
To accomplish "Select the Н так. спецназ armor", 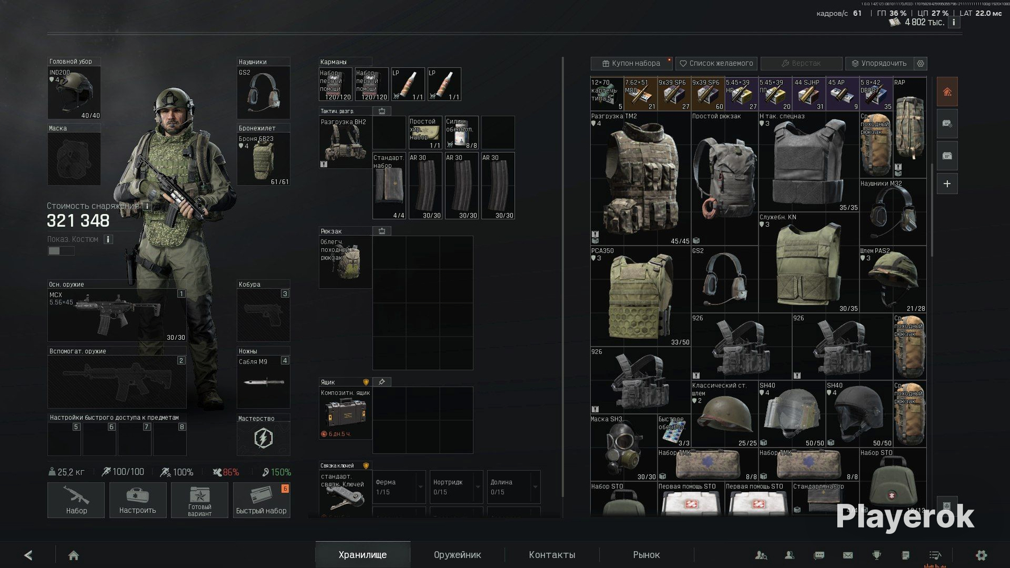I will (x=809, y=162).
